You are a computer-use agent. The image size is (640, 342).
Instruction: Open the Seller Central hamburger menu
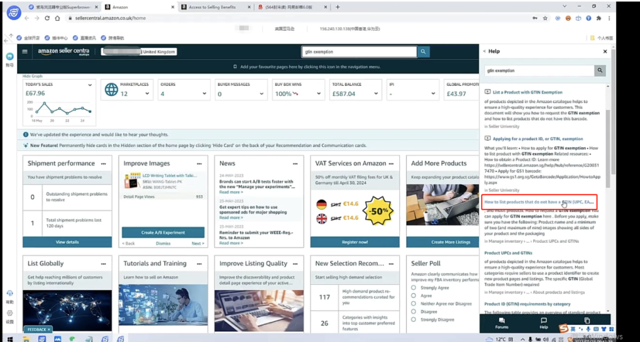(25, 51)
